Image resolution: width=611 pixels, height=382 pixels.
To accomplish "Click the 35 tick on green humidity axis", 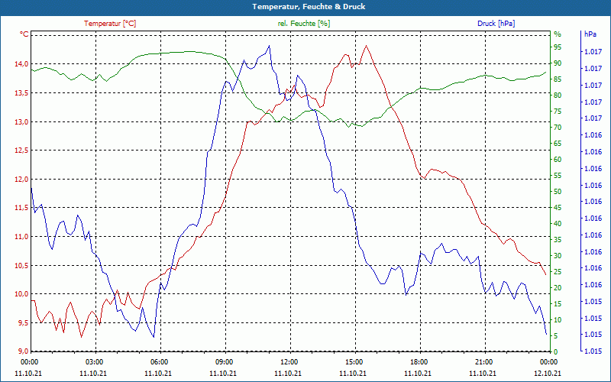I will pos(558,240).
